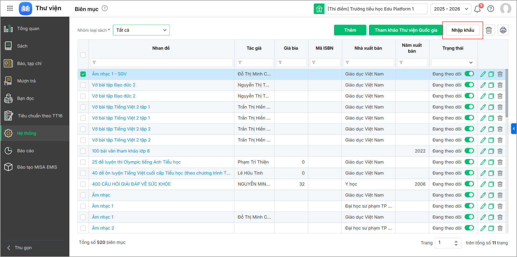Image resolution: width=517 pixels, height=257 pixels.
Task: Delete selected records with toolbar trash
Action: (489, 30)
